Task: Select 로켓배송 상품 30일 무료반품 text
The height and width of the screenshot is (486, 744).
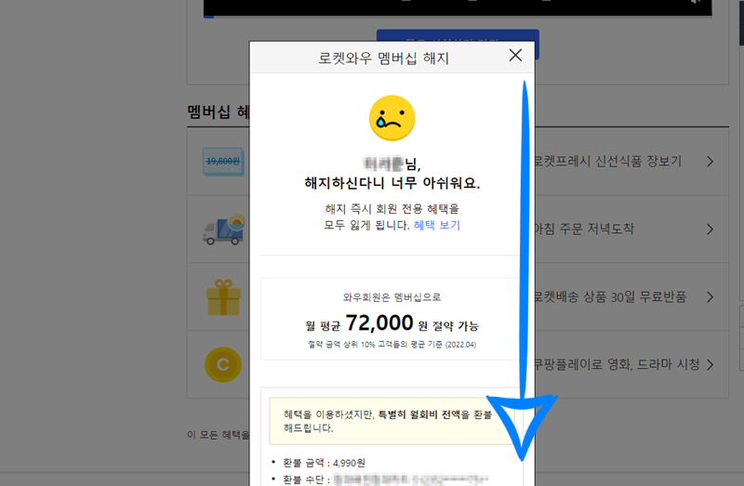Action: 610,296
